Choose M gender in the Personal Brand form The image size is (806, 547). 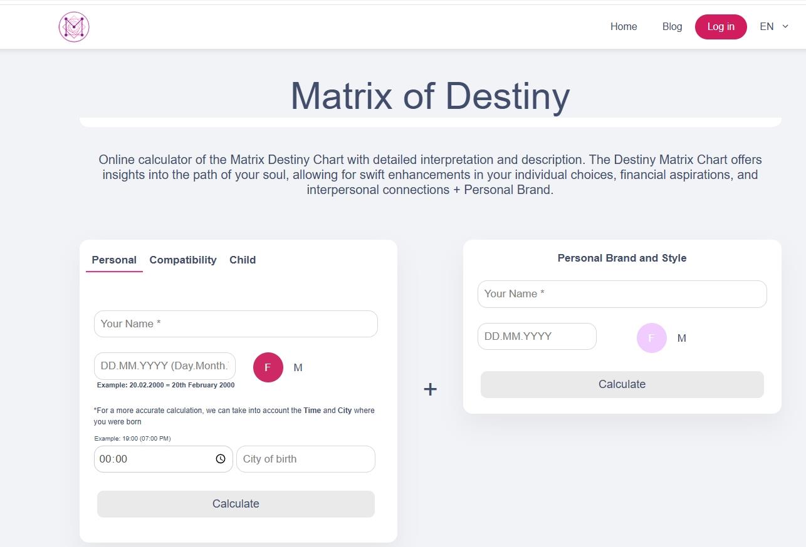pos(681,338)
